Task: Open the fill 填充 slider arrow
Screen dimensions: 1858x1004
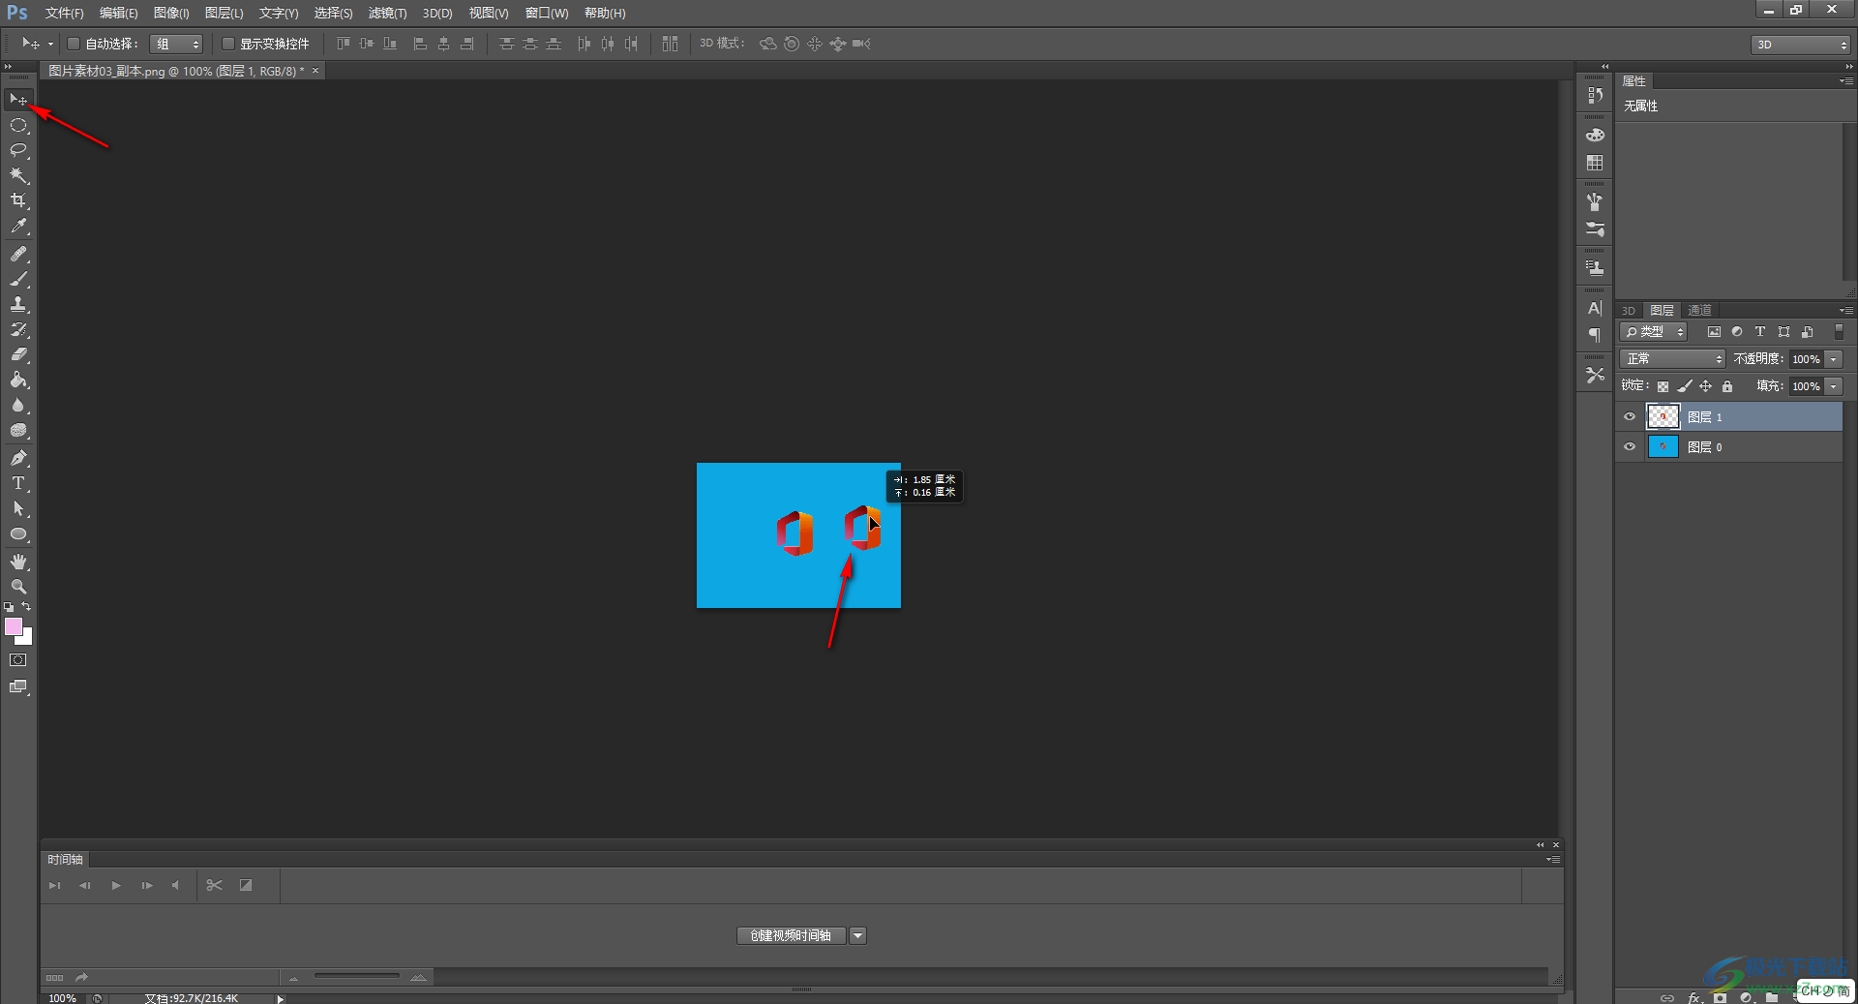Action: click(x=1834, y=386)
